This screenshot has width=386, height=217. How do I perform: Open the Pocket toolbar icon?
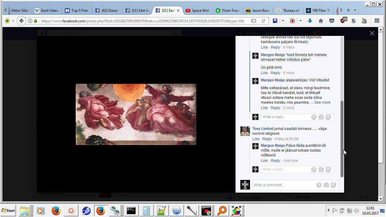[x=332, y=21]
